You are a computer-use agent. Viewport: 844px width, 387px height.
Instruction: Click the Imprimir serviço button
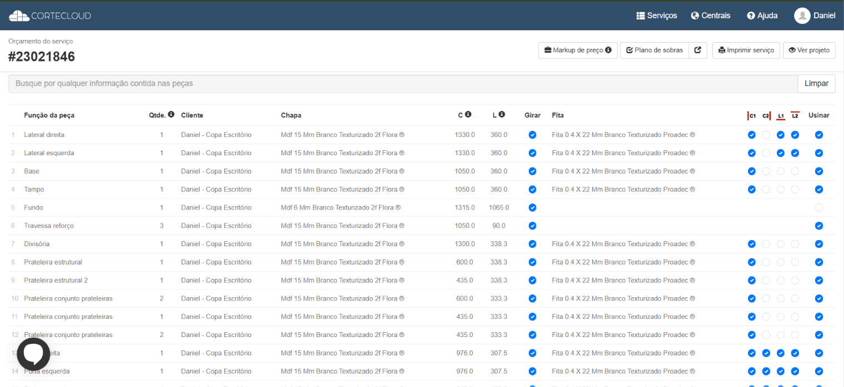tap(746, 50)
